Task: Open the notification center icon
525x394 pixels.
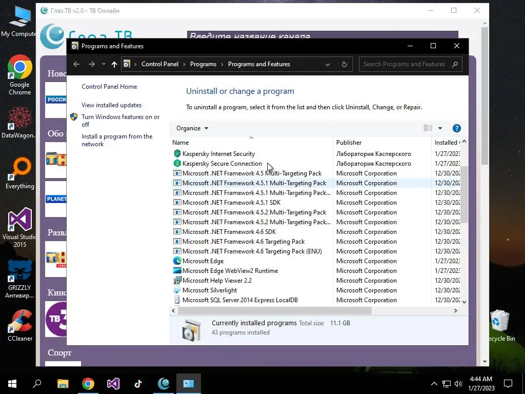Action: [x=508, y=384]
